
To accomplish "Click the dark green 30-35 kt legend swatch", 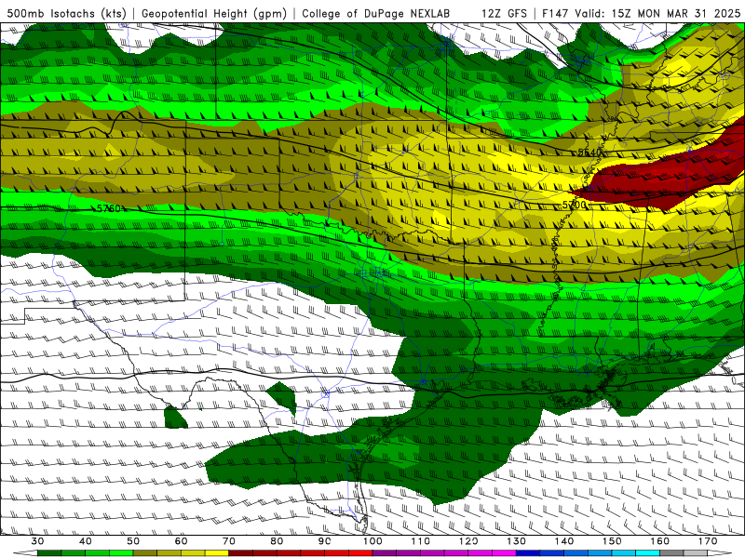I will [49, 553].
